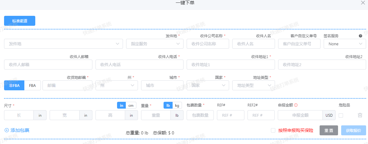Close the 一键下单 dialog
This screenshot has height=144, width=368.
(x=363, y=3)
